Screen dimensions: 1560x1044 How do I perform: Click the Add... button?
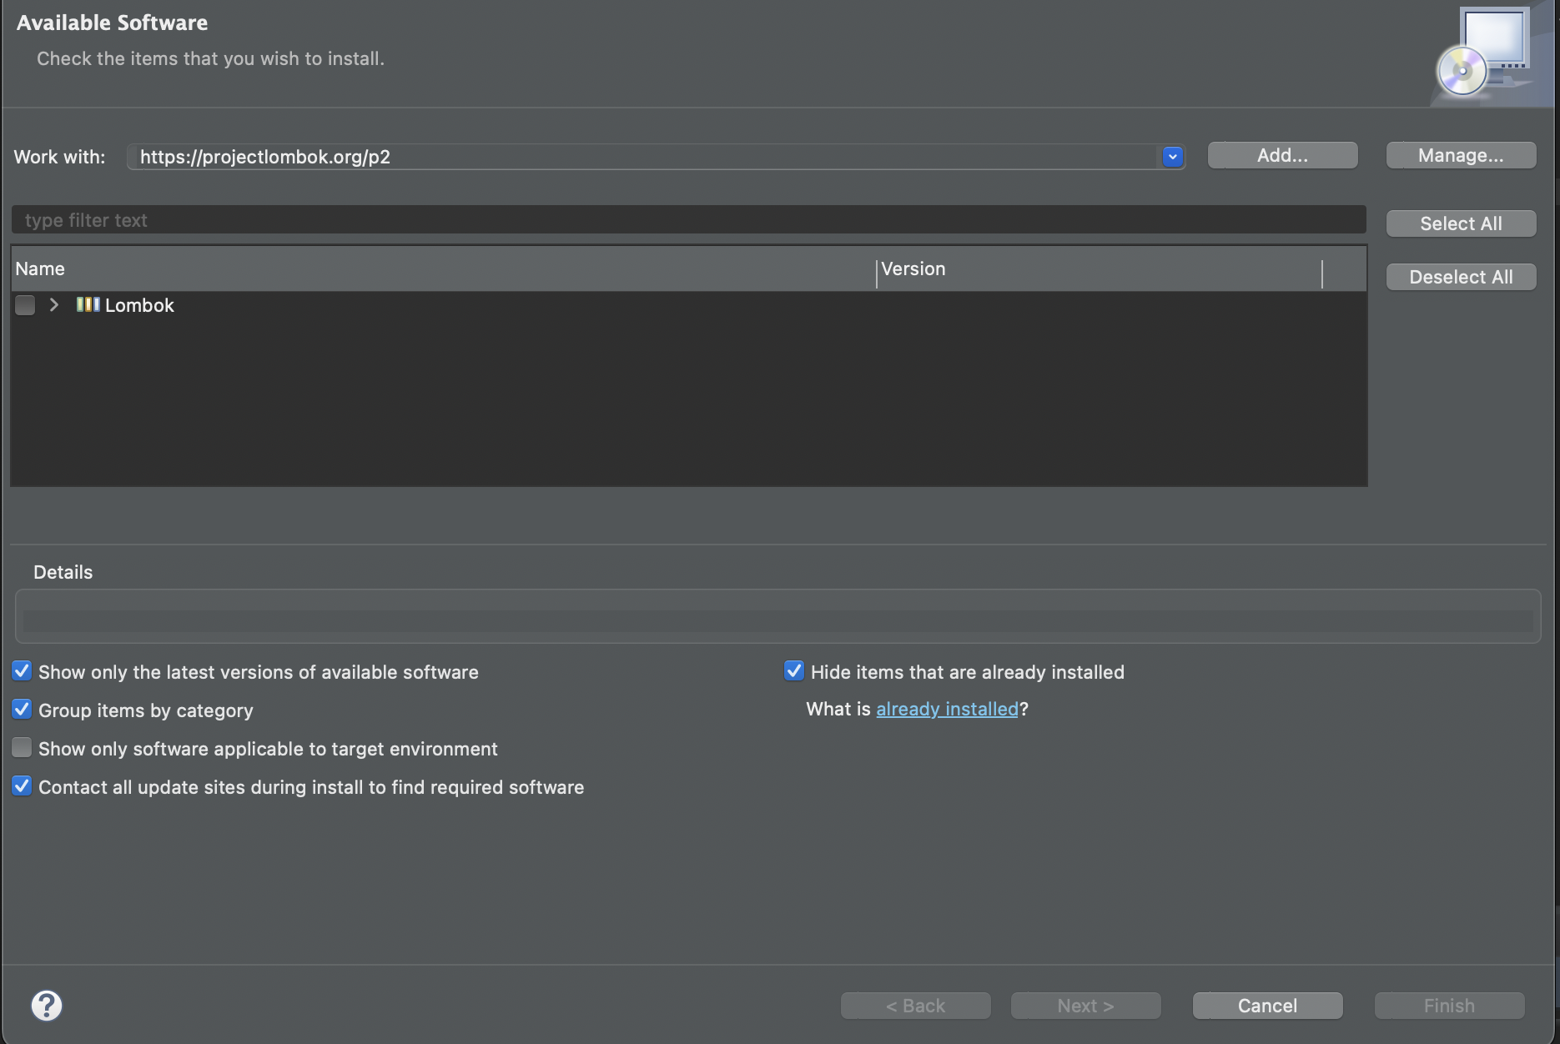(1282, 155)
